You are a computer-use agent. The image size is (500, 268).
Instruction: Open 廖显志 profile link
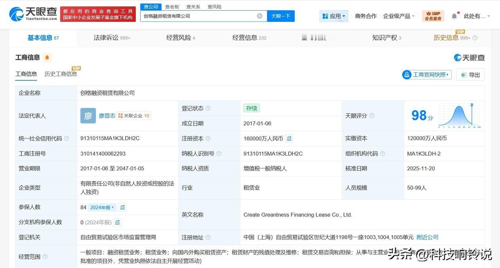pos(107,116)
